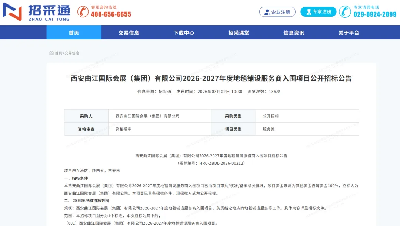Click the home icon in breadcrumb

[x=51, y=53]
